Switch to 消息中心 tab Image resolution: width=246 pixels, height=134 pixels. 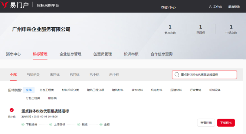click(x=13, y=54)
